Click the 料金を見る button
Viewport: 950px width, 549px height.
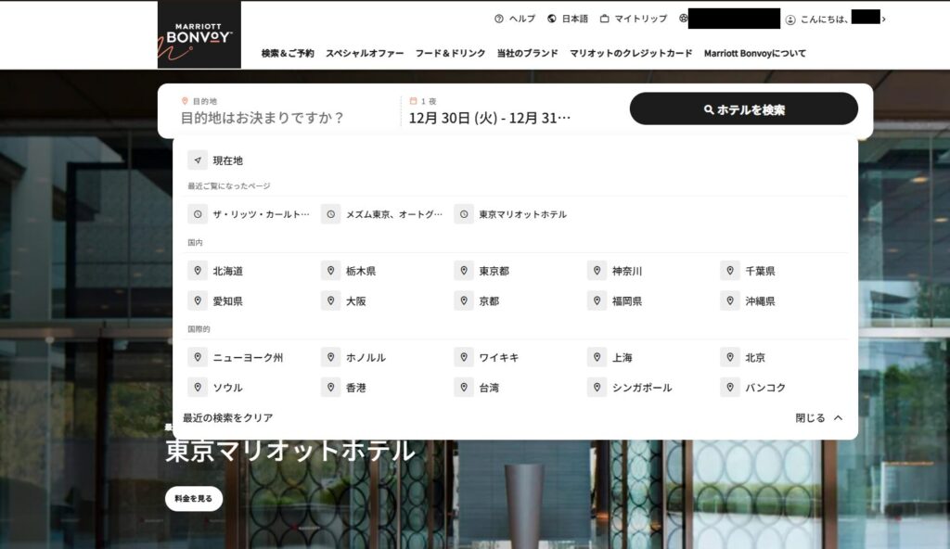pyautogui.click(x=195, y=498)
